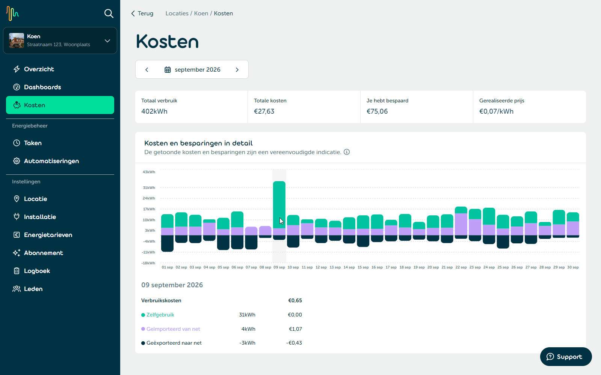Image resolution: width=601 pixels, height=375 pixels.
Task: Go to Overzicht menu item
Action: (x=60, y=69)
